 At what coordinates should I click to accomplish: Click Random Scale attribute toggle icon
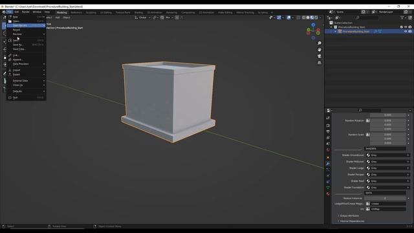click(368, 135)
